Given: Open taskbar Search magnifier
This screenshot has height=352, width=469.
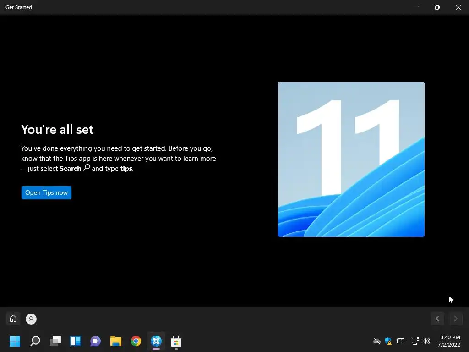Looking at the screenshot, I should point(35,341).
